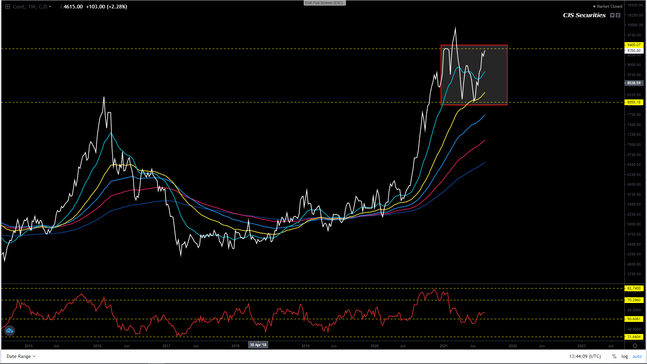Click the blue cloud indicator icon
Image resolution: width=647 pixels, height=364 pixels.
(9, 331)
